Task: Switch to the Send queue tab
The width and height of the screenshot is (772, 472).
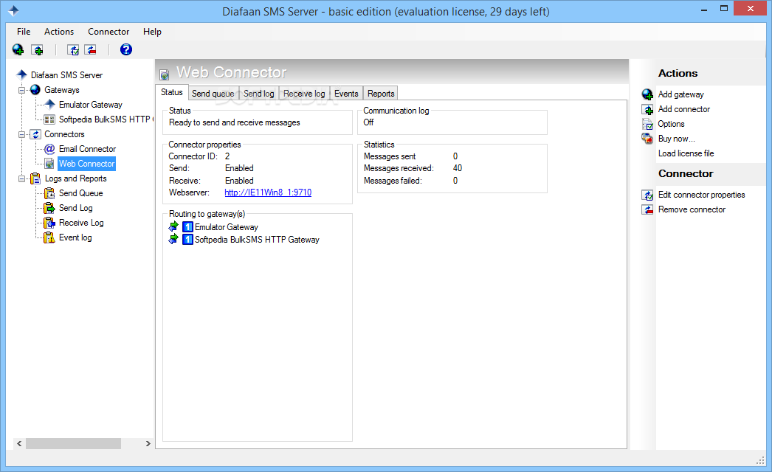Action: pyautogui.click(x=213, y=94)
